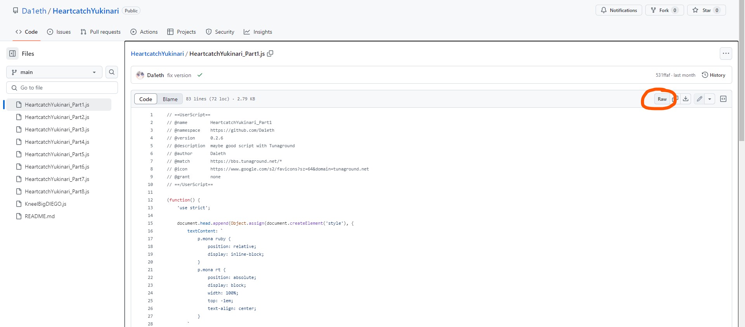
Task: Expand the edit options dropdown arrow
Action: 710,99
